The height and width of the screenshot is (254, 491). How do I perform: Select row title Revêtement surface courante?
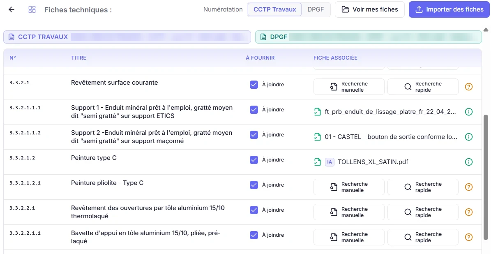tap(115, 83)
